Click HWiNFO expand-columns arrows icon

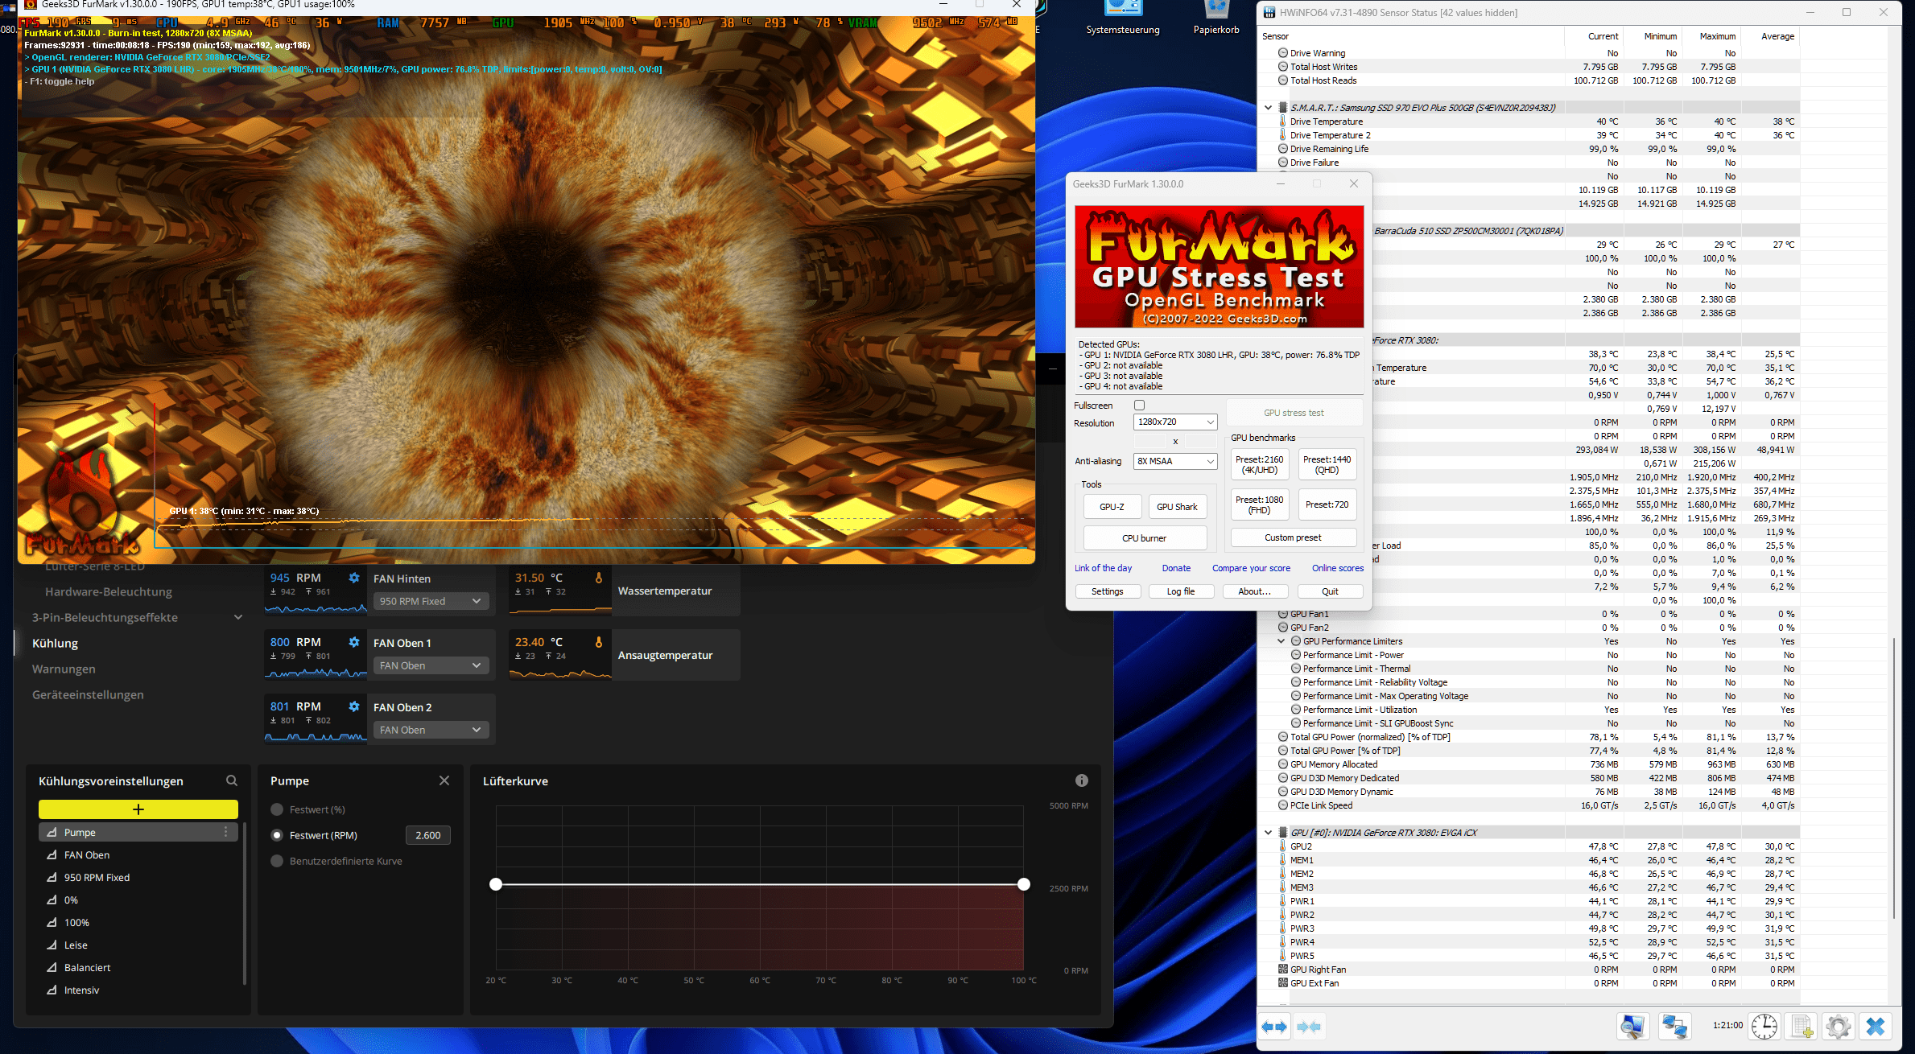click(x=1274, y=1027)
